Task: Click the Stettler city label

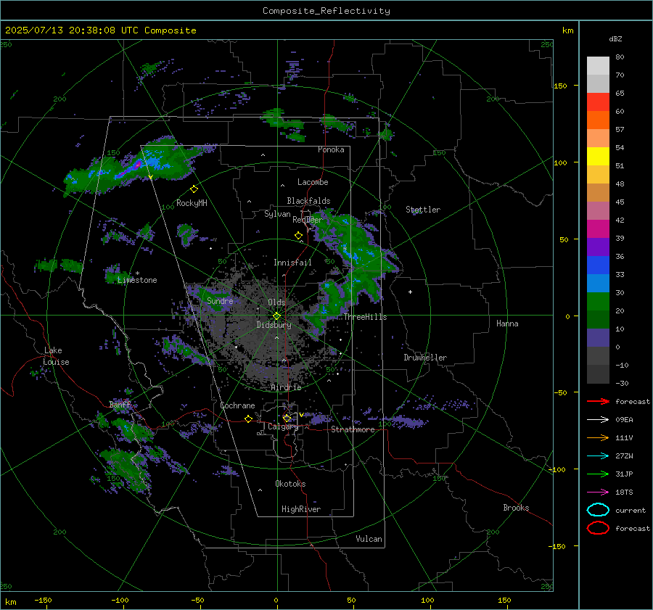Action: tap(423, 210)
